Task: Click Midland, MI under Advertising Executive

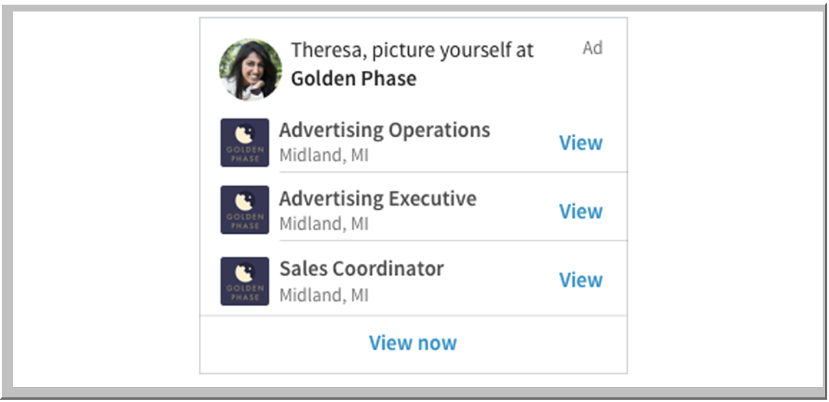Action: pyautogui.click(x=324, y=223)
